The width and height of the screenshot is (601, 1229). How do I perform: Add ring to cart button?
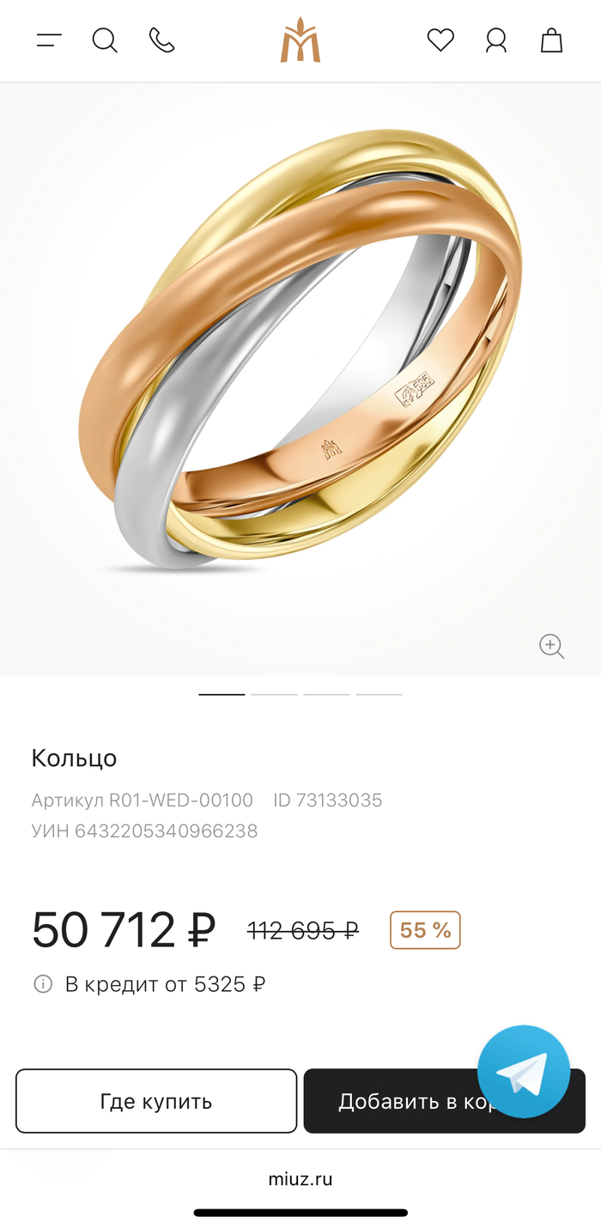point(445,1101)
